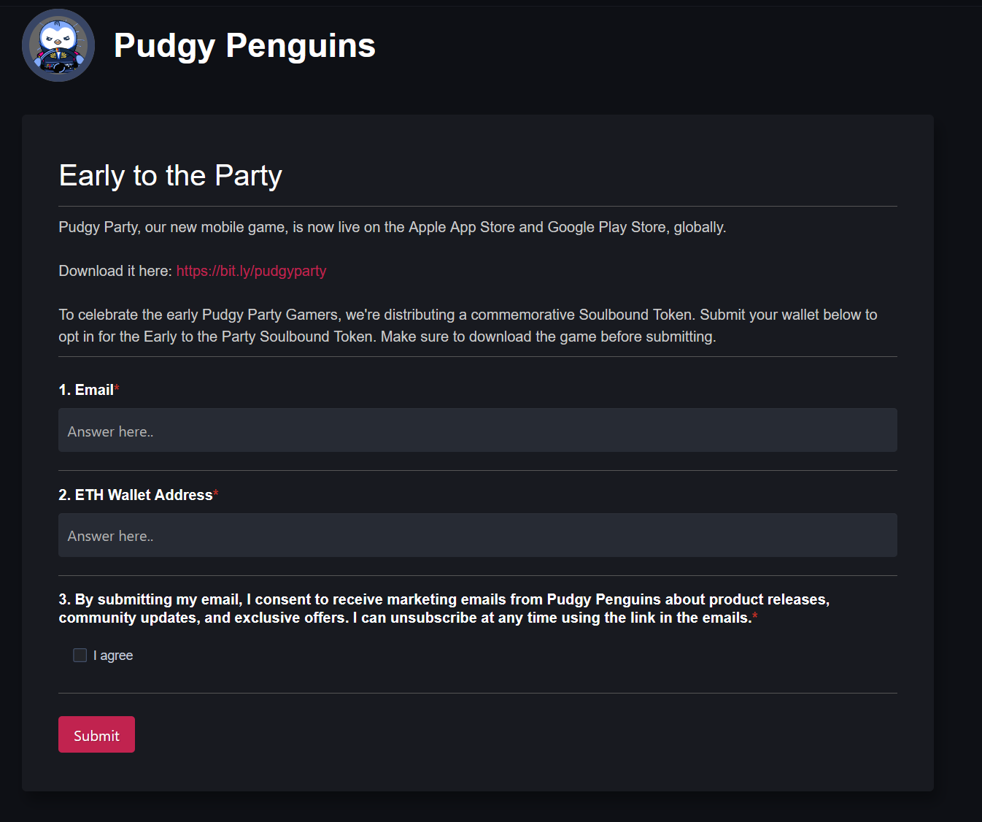982x822 pixels.
Task: Click the asterisk ending the consent statement
Action: [755, 617]
